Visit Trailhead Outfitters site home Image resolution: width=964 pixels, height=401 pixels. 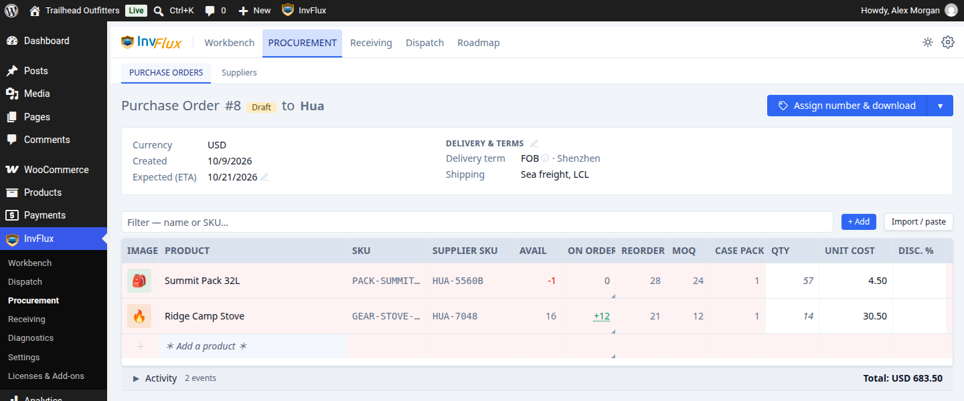click(74, 11)
